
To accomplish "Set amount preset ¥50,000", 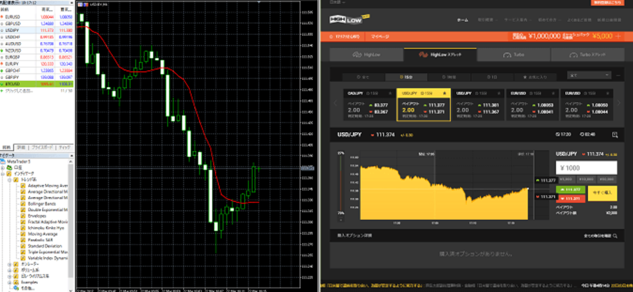I will pos(607,179).
